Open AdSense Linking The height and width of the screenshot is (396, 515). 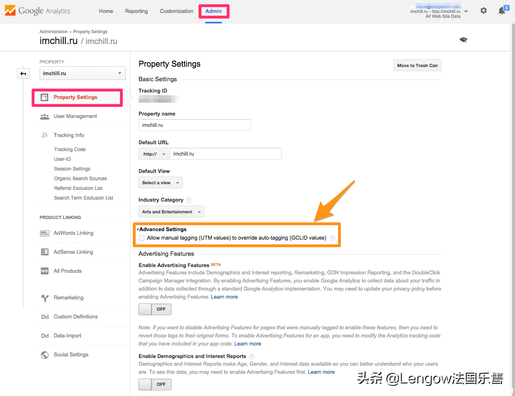(x=74, y=252)
